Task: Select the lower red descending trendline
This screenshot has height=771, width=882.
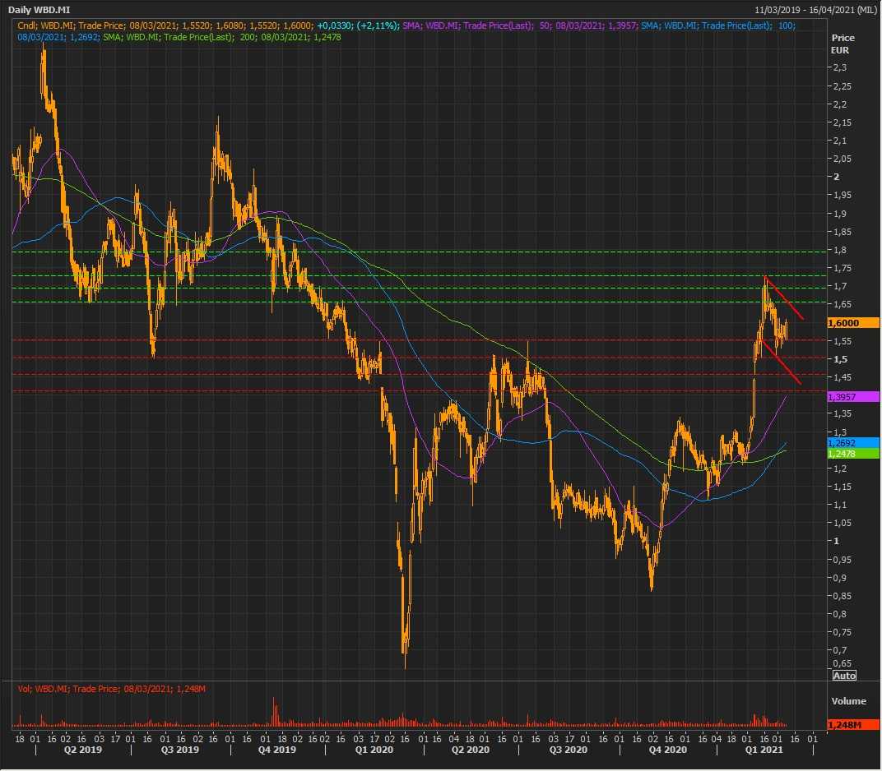Action: [x=782, y=362]
